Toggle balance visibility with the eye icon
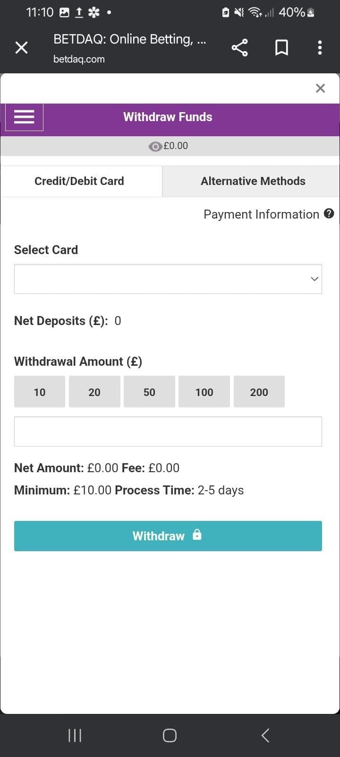This screenshot has width=340, height=757. [x=155, y=146]
